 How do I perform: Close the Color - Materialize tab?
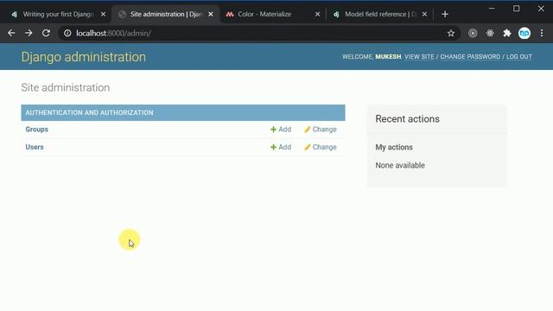coord(317,14)
